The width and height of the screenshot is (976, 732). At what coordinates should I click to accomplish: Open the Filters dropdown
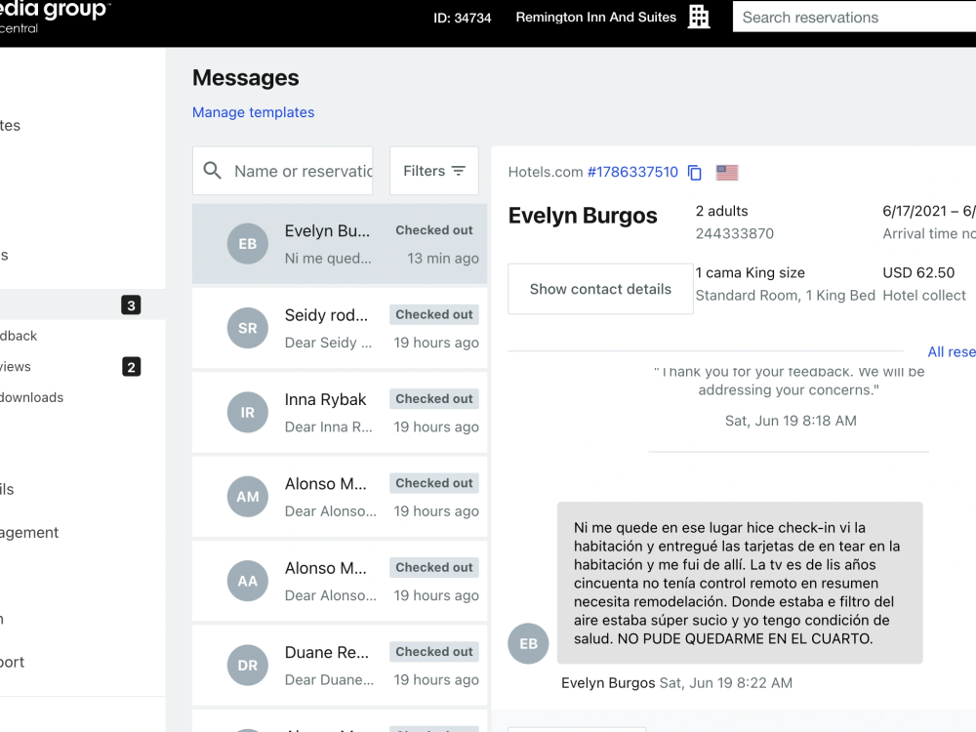tap(434, 171)
